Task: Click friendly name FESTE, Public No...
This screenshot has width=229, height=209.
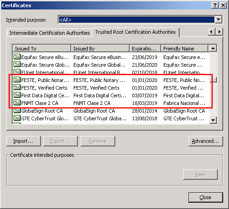Action: [x=184, y=80]
